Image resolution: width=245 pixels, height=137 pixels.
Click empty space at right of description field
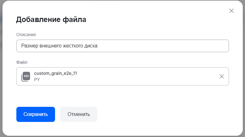[189, 46]
